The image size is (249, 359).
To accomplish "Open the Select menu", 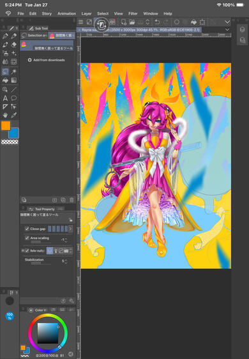I will pos(103,13).
